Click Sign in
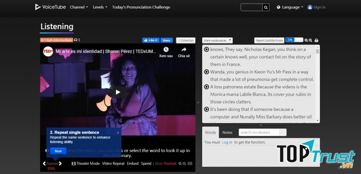The width and height of the screenshot is (361, 174). tap(316, 7)
